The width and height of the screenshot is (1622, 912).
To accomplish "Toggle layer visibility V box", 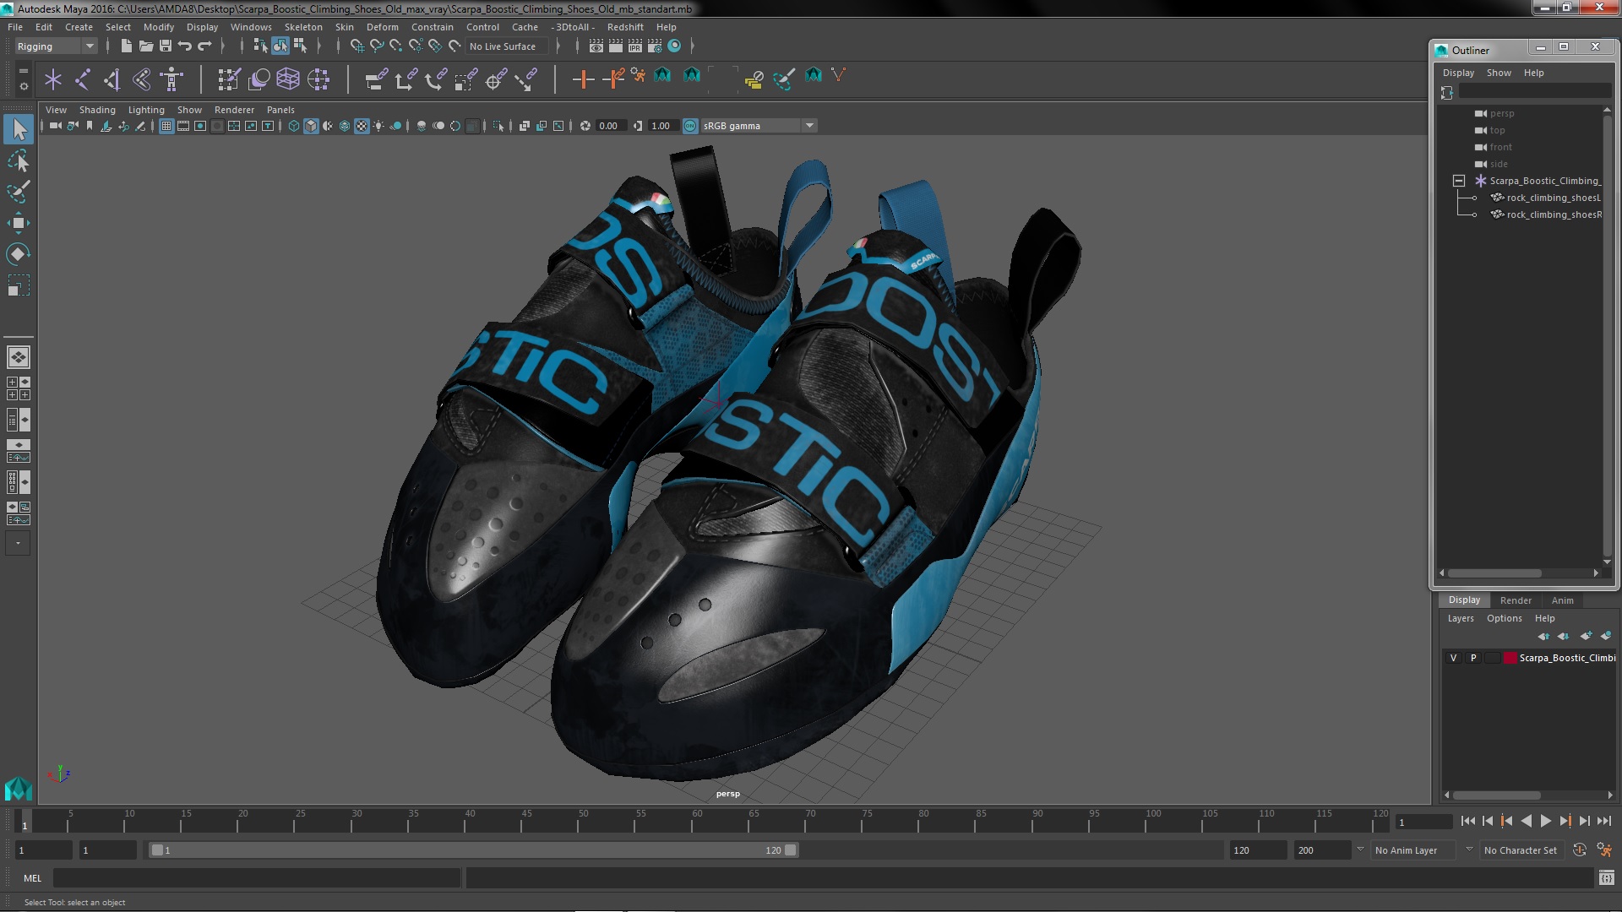I will [1453, 658].
